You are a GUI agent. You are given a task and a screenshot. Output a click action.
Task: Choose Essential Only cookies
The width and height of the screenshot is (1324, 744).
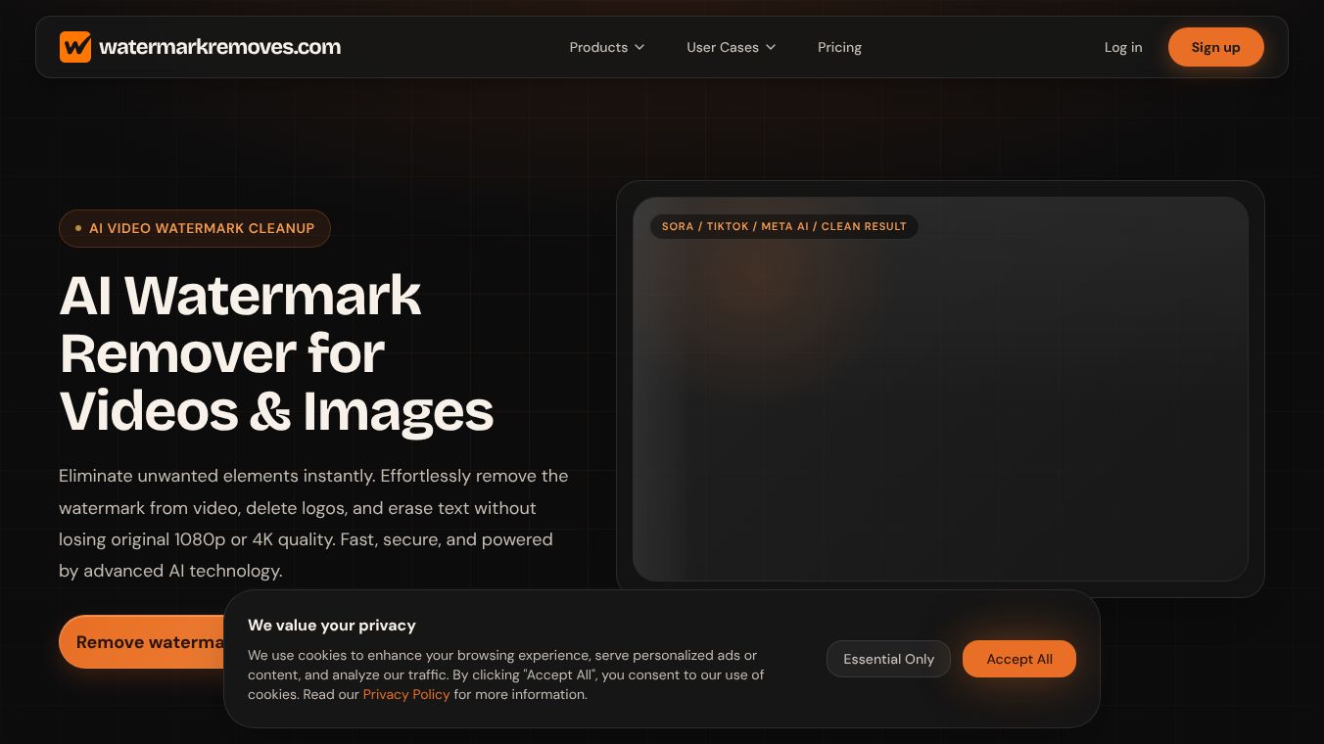coord(888,659)
